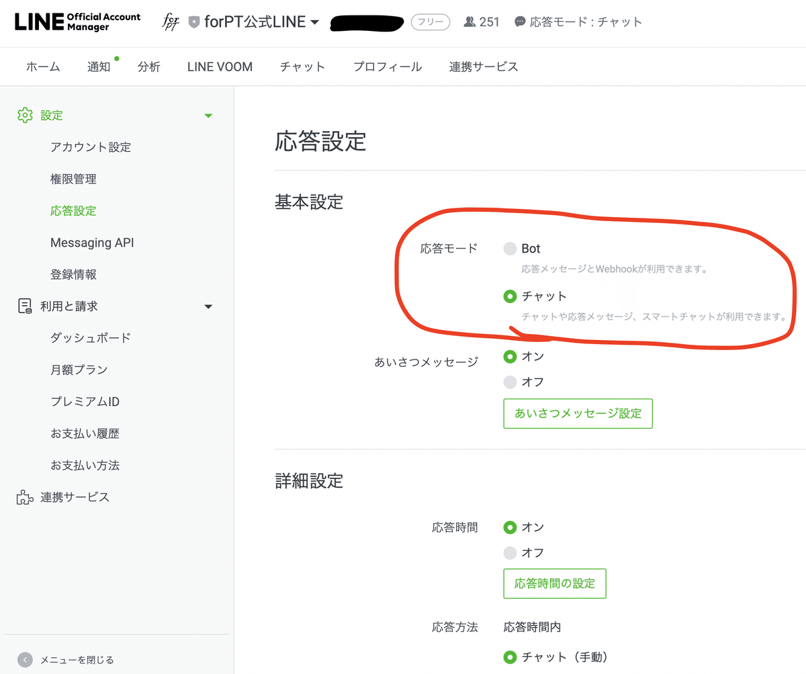Collapse the 設定 section chevron
806x674 pixels.
click(208, 115)
